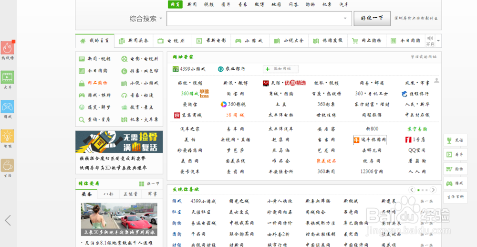This screenshot has width=477, height=247.
Task: Open the 生活 coffee cup icon in left sidebar
Action: 7,165
